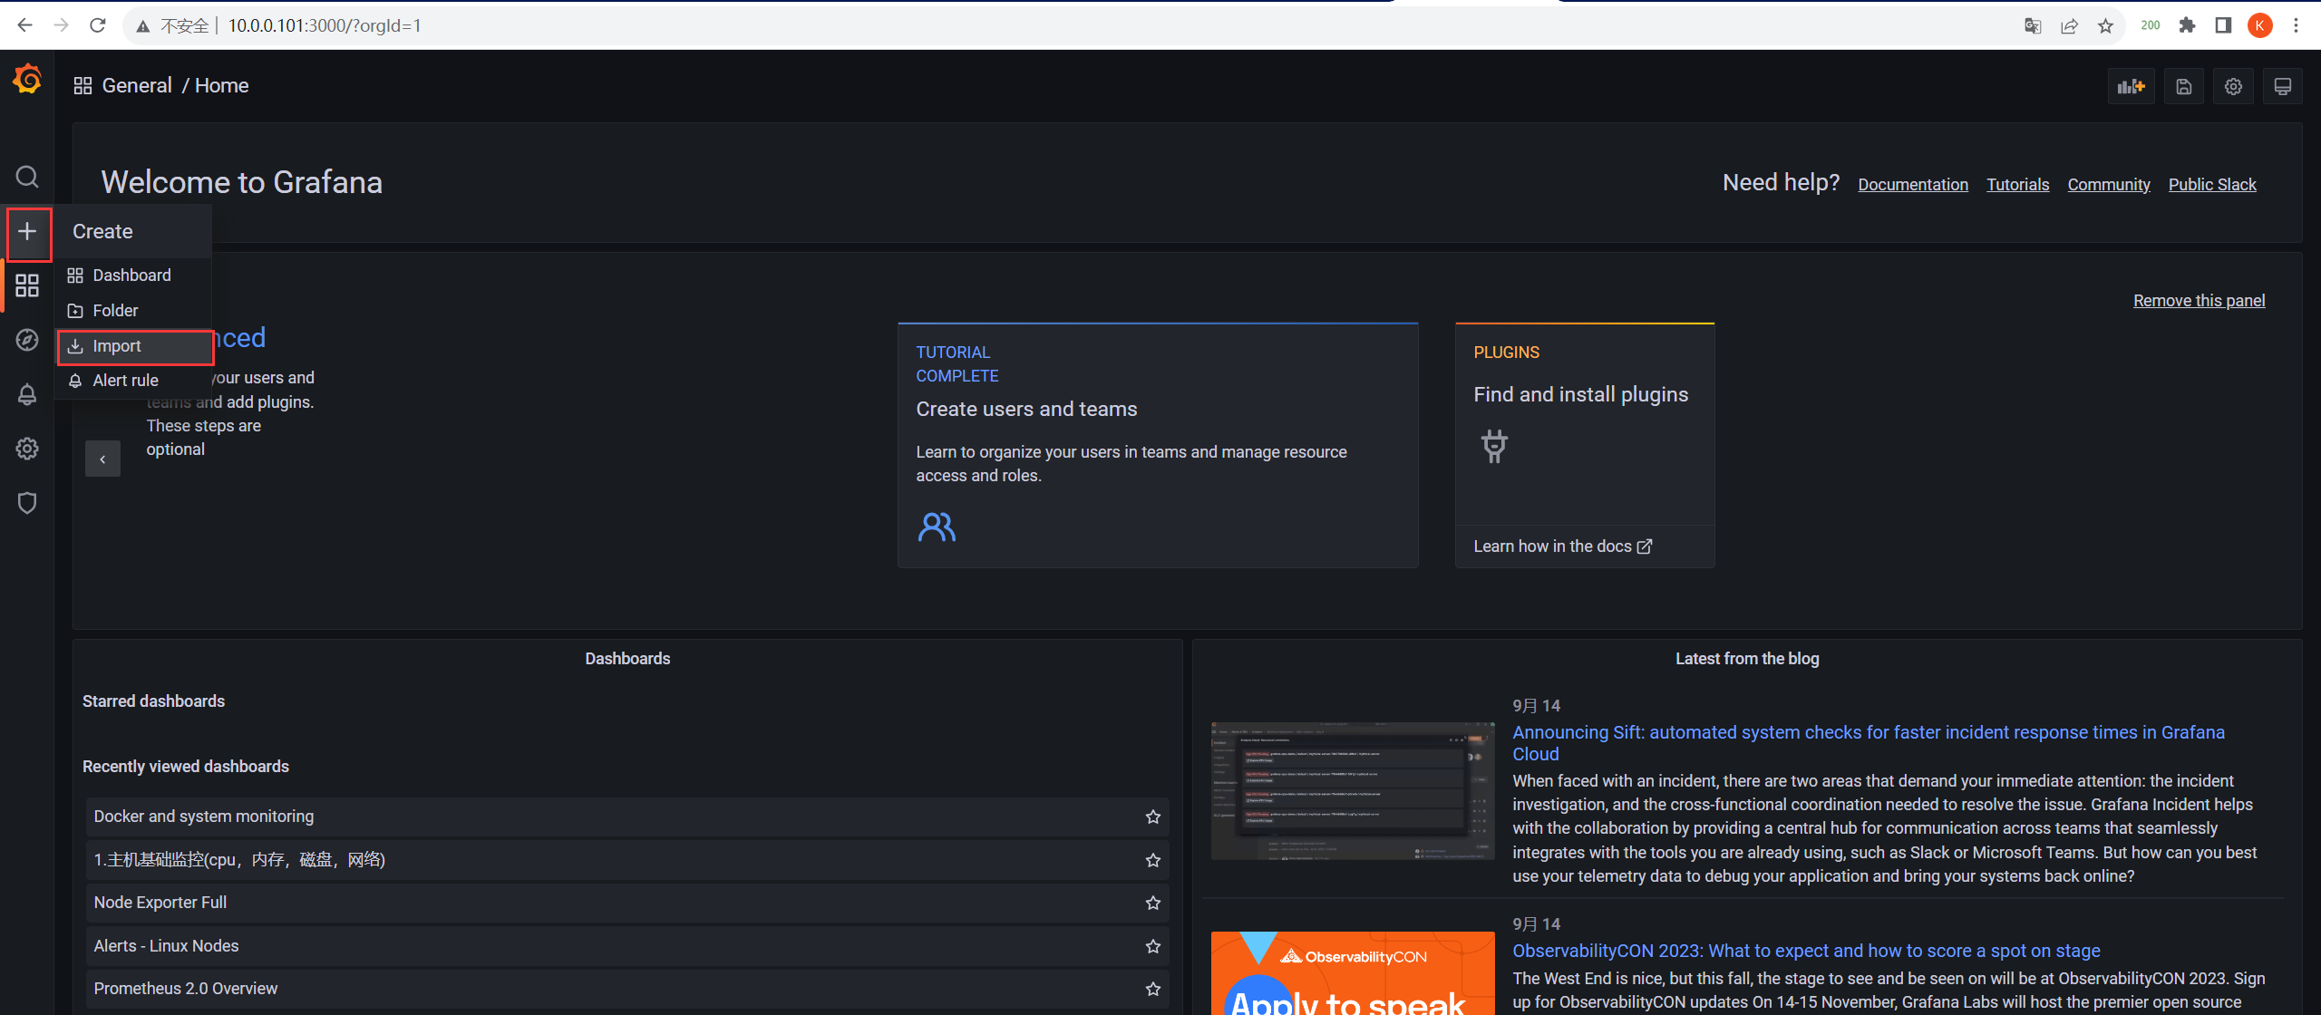Click Home in the breadcrumb
This screenshot has height=1015, width=2321.
[x=221, y=85]
